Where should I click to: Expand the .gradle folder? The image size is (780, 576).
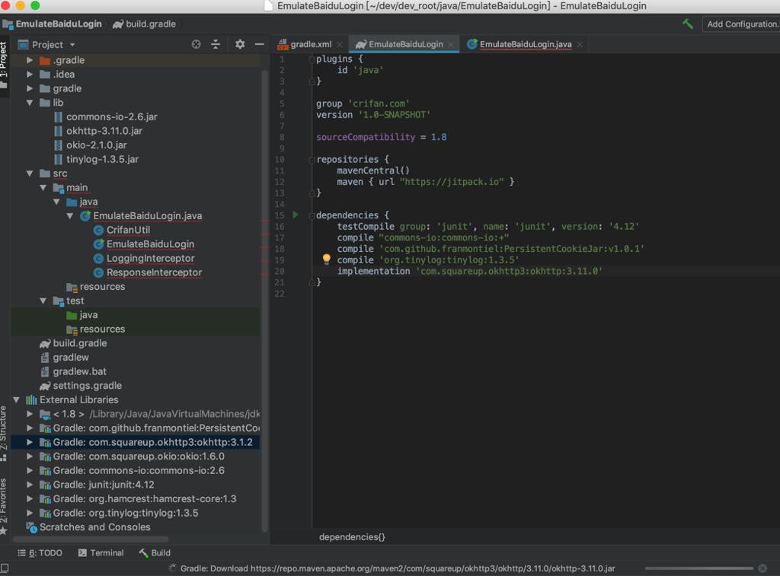(x=30, y=60)
